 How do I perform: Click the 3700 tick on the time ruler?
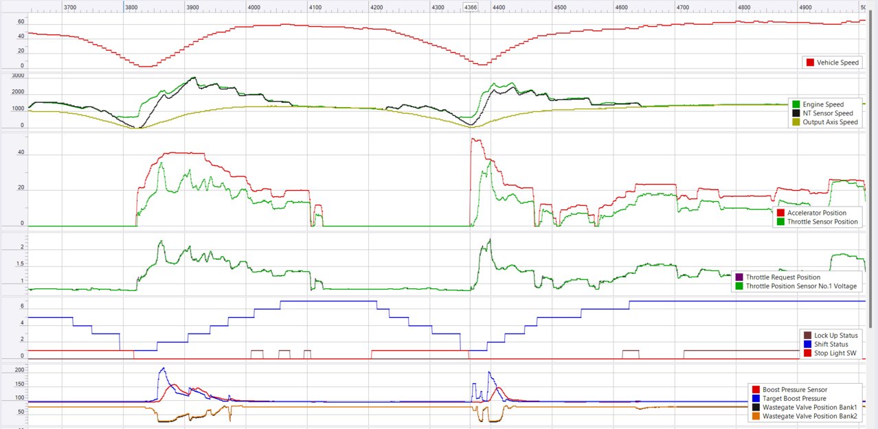click(x=70, y=7)
